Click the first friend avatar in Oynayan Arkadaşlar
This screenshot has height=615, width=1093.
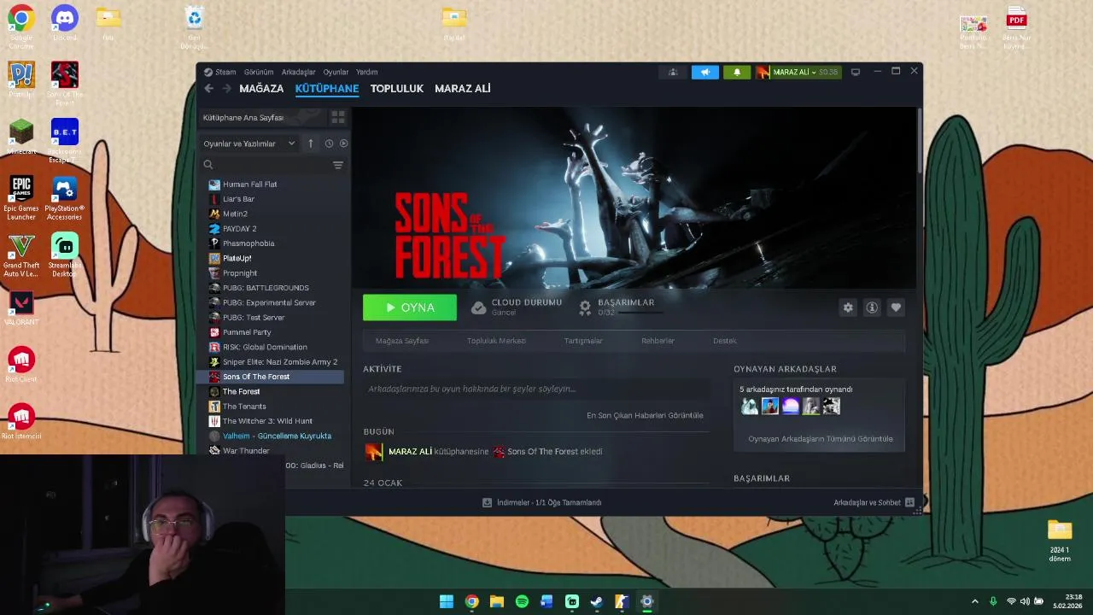coord(750,407)
